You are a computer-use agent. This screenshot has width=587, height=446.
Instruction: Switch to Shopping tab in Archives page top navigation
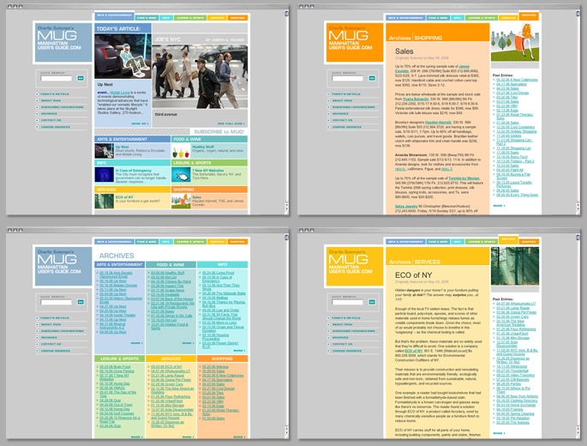coord(238,242)
